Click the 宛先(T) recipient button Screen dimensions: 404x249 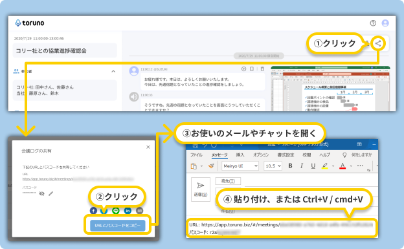228,181
